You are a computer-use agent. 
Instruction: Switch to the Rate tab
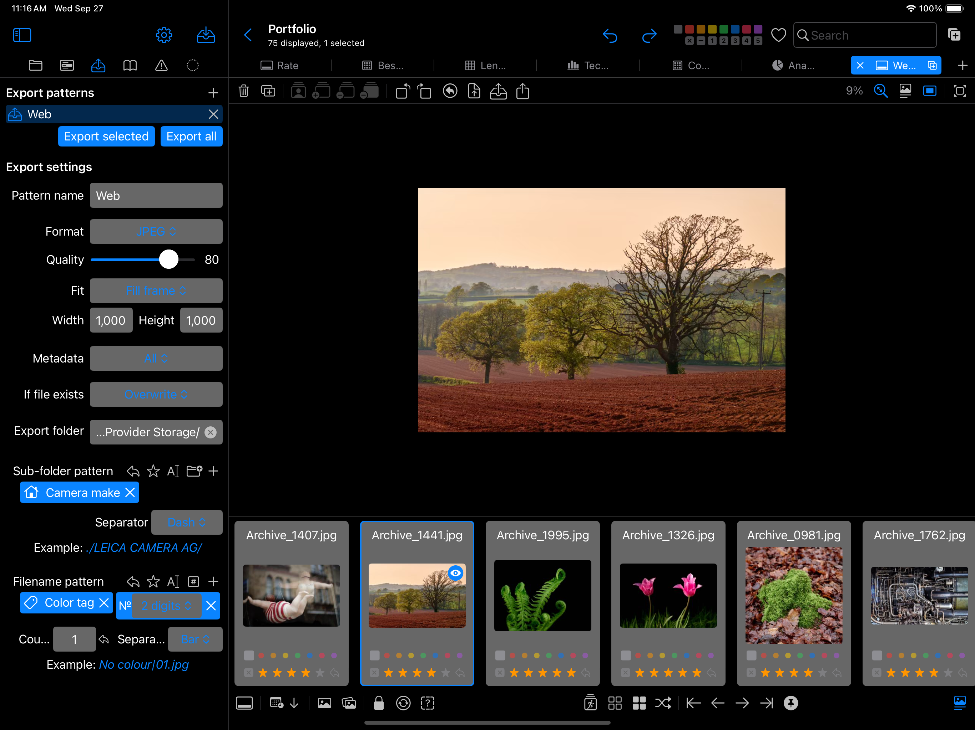(279, 66)
